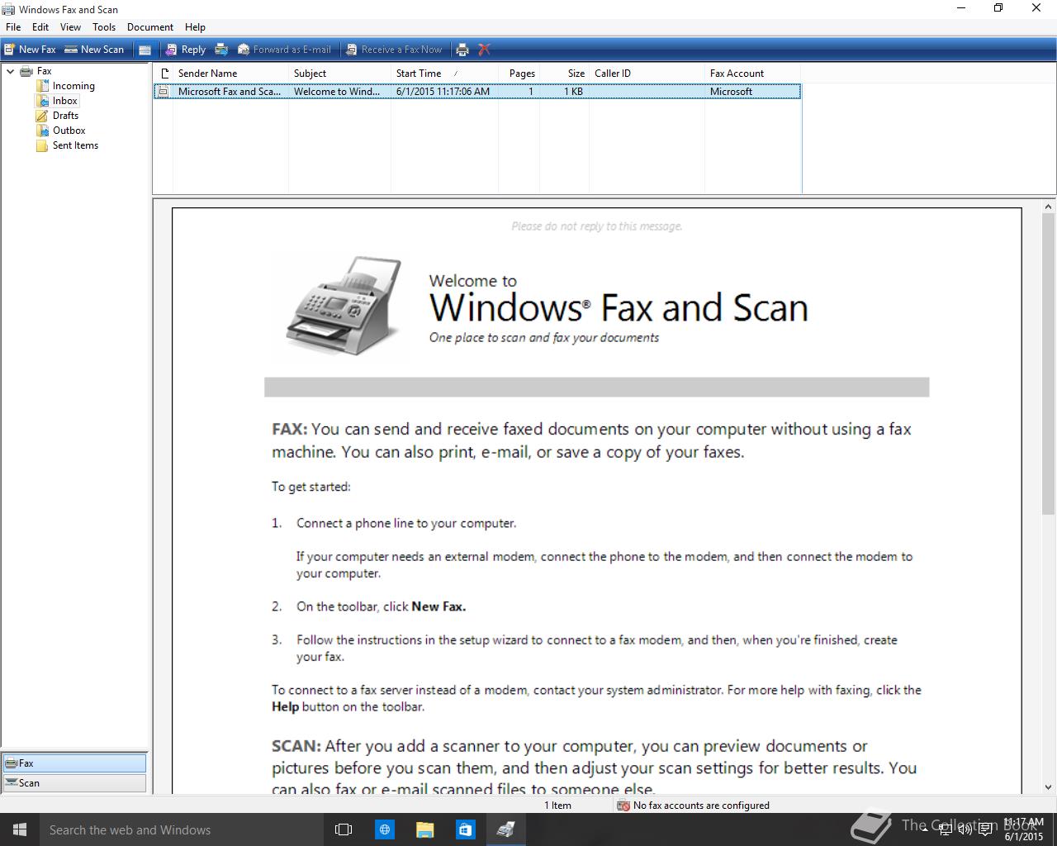
Task: Open the File menu
Action: (x=13, y=26)
